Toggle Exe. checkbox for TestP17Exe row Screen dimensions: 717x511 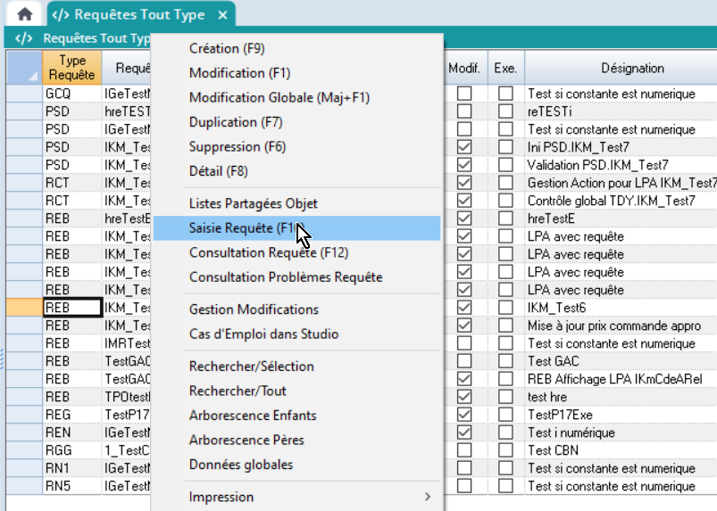(x=506, y=415)
